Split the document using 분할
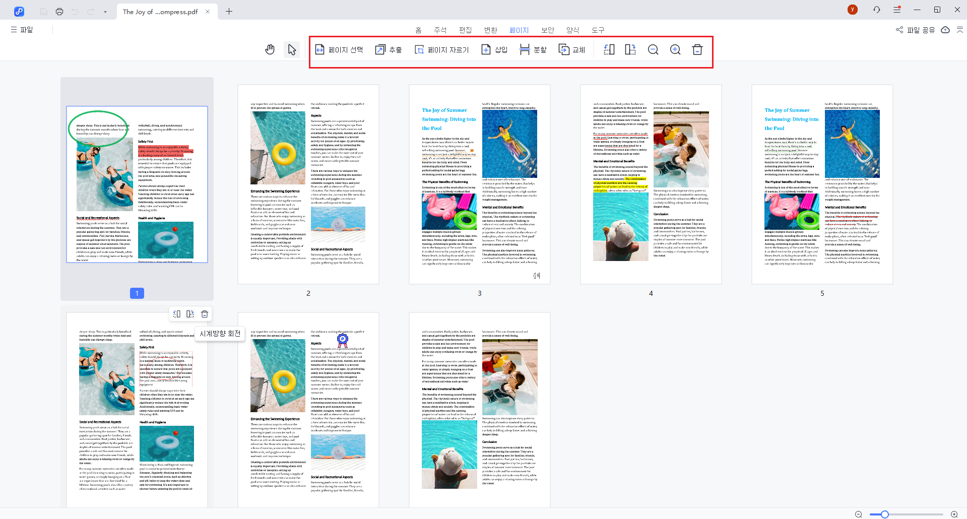The height and width of the screenshot is (519, 967). point(533,49)
